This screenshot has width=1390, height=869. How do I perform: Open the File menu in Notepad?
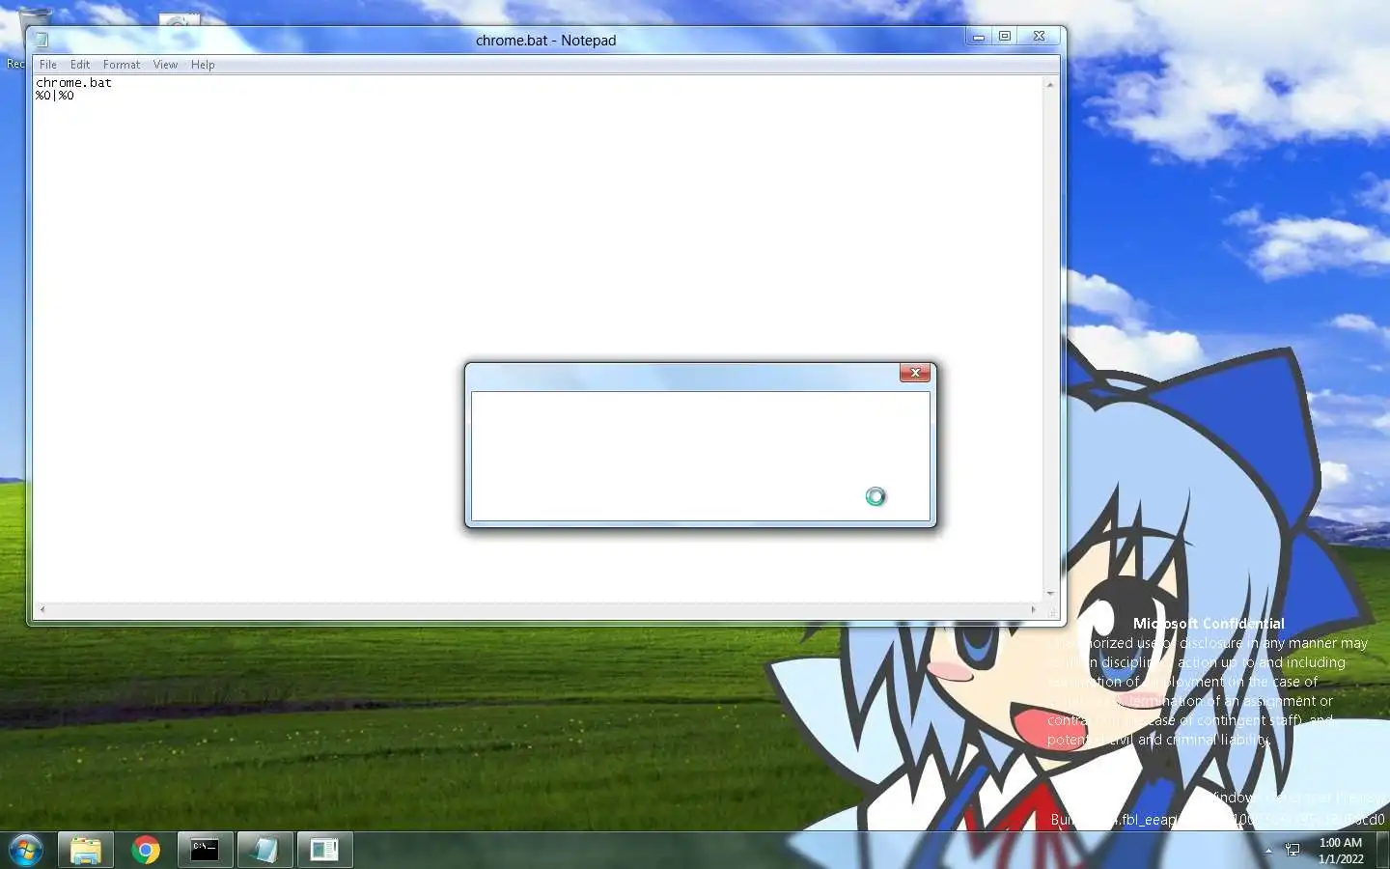pos(47,65)
